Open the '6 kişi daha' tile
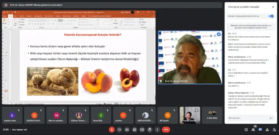Viewport: 279px width, 135px height. click(212, 115)
